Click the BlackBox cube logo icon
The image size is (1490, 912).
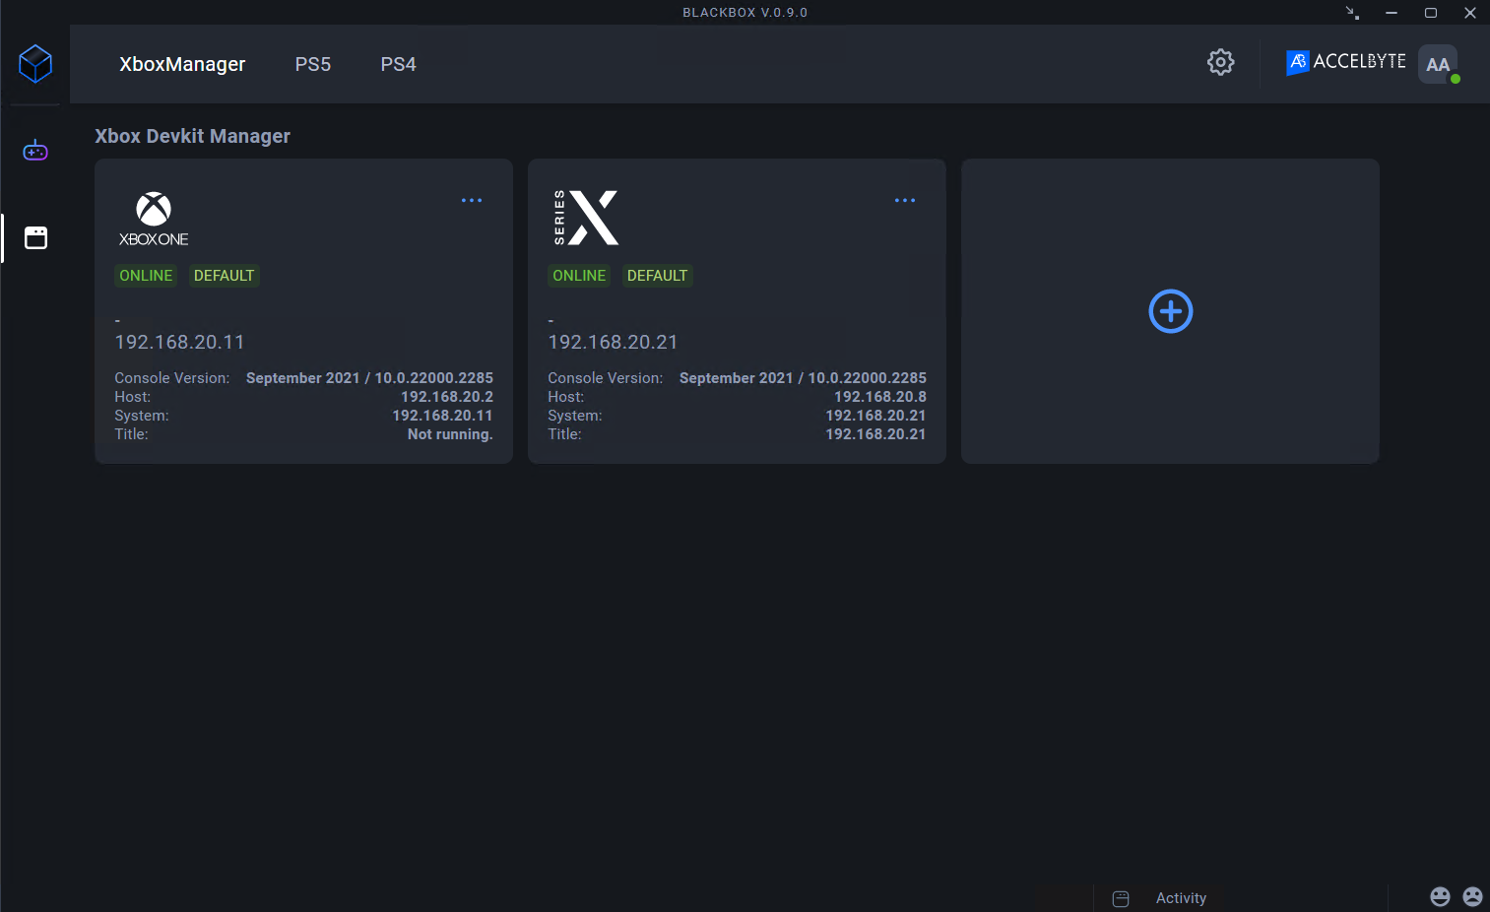coord(35,64)
